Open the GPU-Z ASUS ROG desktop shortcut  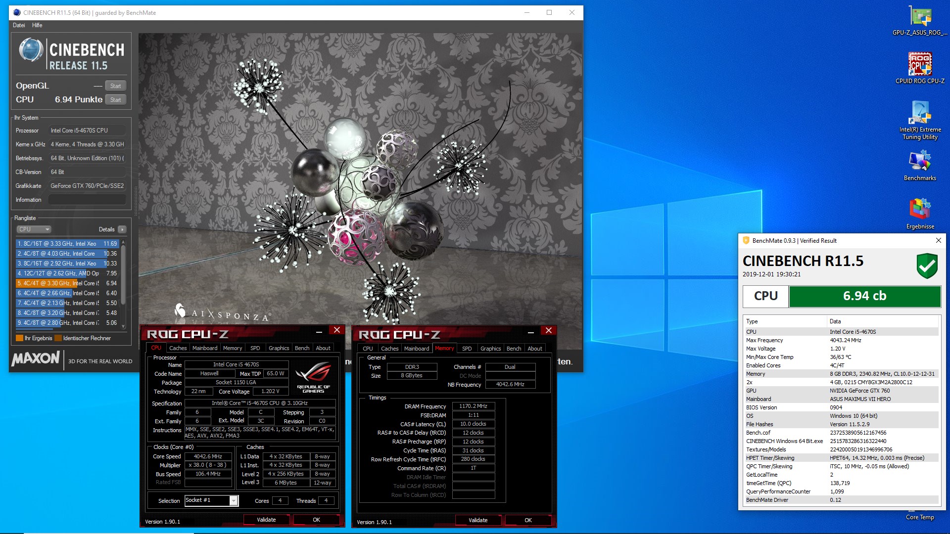coord(920,21)
